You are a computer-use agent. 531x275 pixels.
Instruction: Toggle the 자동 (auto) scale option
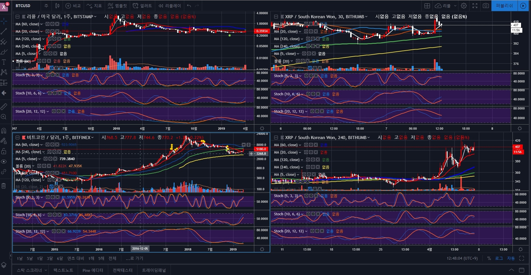(x=511, y=258)
